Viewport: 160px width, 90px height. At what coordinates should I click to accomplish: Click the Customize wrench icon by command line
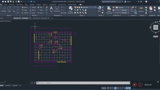pos(35,83)
